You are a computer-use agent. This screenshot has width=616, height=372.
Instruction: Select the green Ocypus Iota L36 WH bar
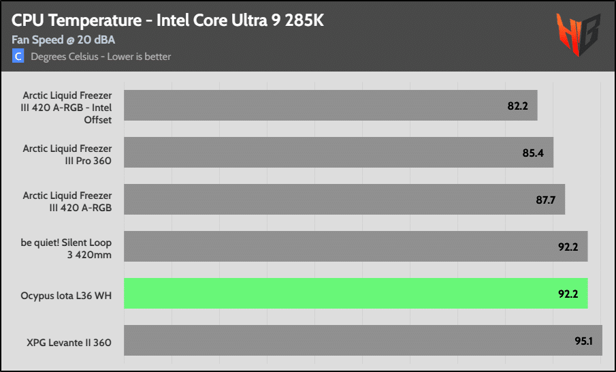356,294
